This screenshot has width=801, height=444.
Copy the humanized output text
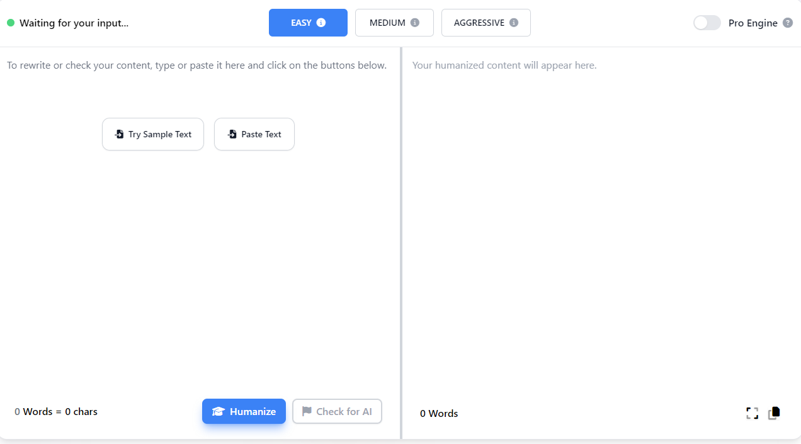[774, 413]
